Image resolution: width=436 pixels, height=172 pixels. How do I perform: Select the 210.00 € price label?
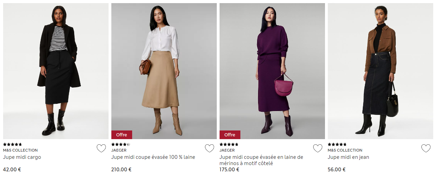pyautogui.click(x=121, y=170)
